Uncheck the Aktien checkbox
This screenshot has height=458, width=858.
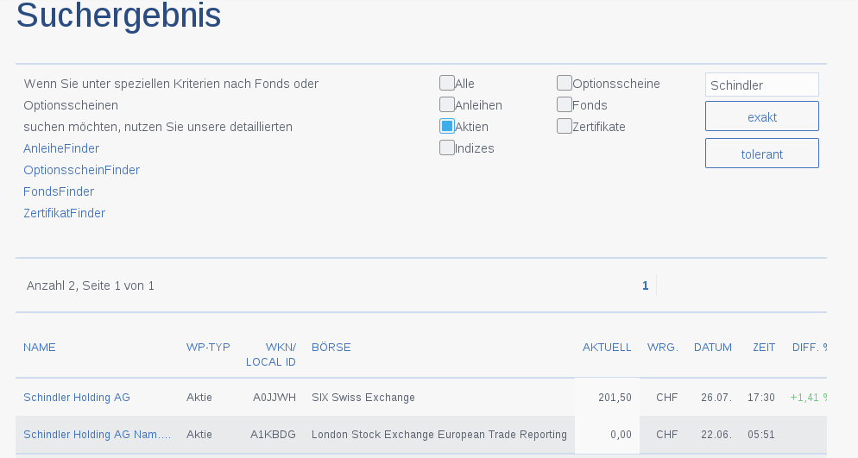pyautogui.click(x=447, y=126)
